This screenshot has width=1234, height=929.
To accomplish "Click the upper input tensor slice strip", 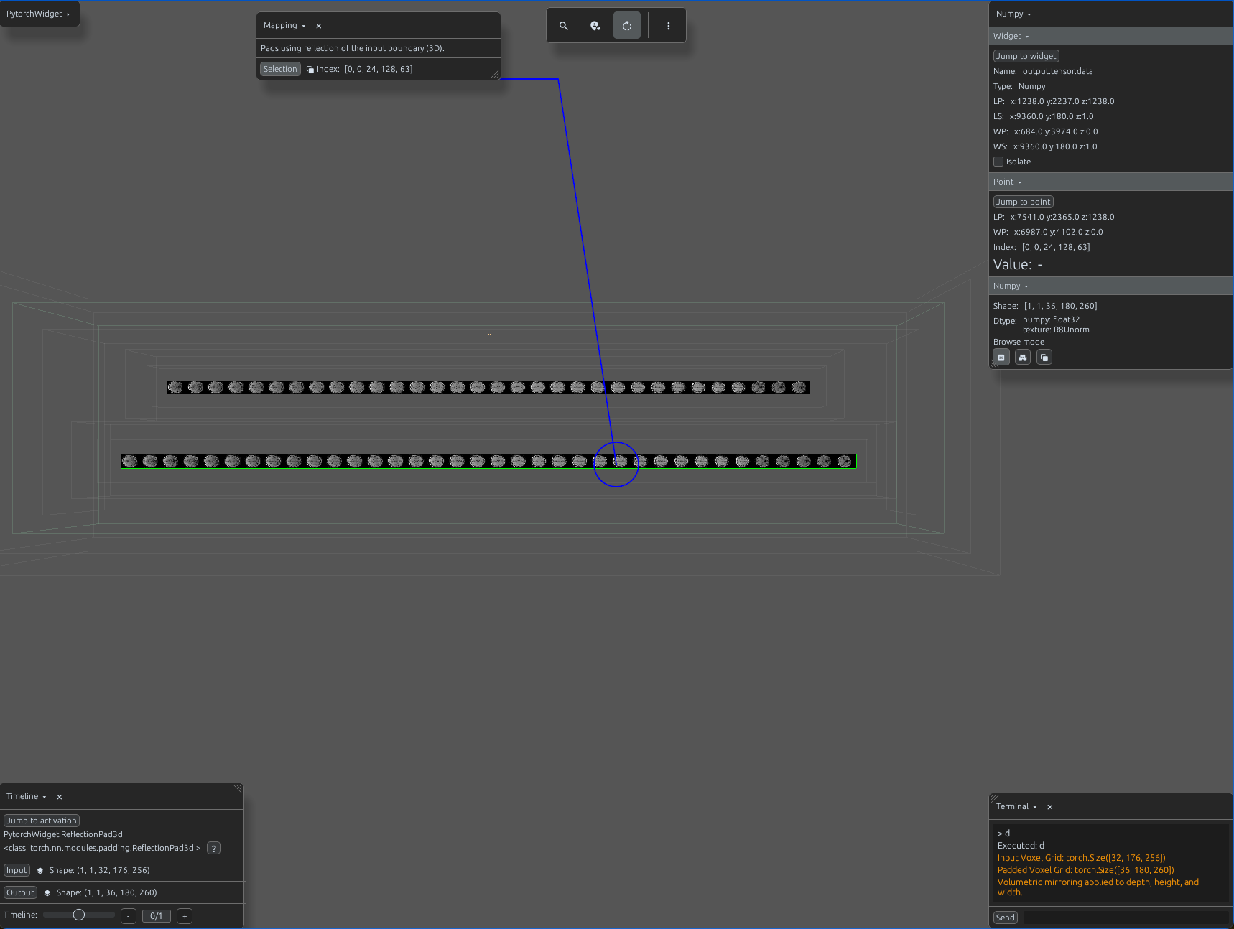I will [x=488, y=388].
